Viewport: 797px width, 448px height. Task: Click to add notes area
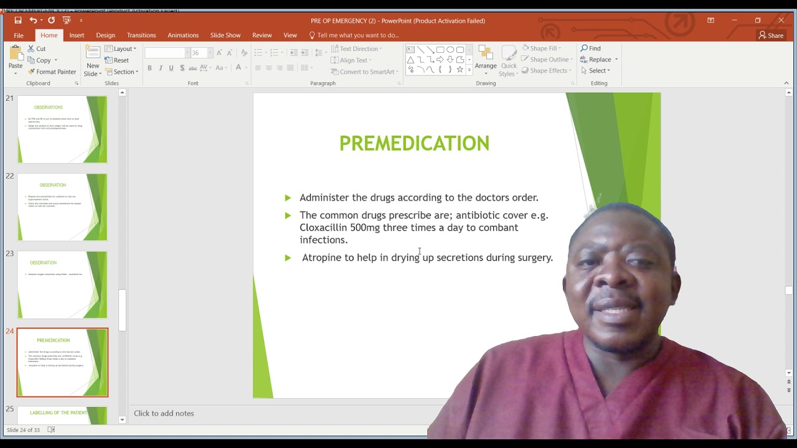[164, 413]
